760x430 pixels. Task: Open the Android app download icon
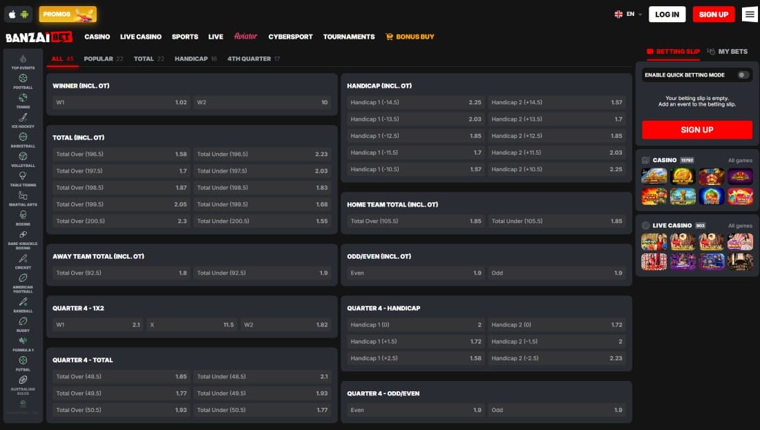(24, 14)
